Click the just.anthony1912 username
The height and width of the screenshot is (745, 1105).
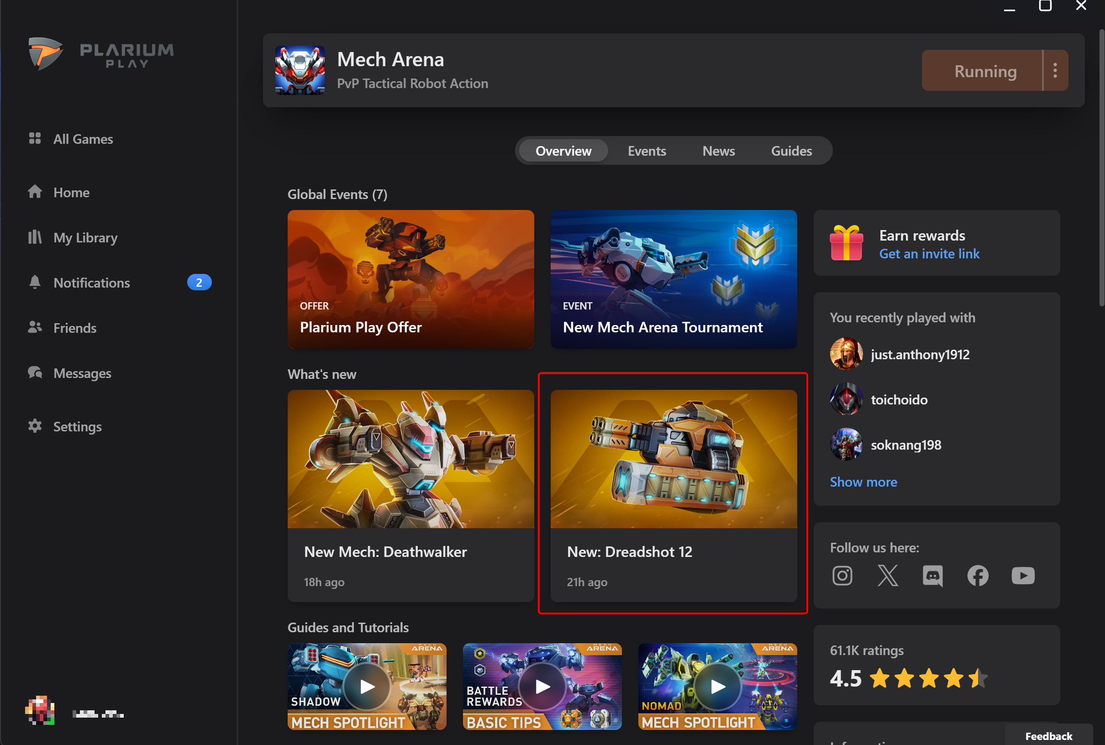[x=920, y=354]
